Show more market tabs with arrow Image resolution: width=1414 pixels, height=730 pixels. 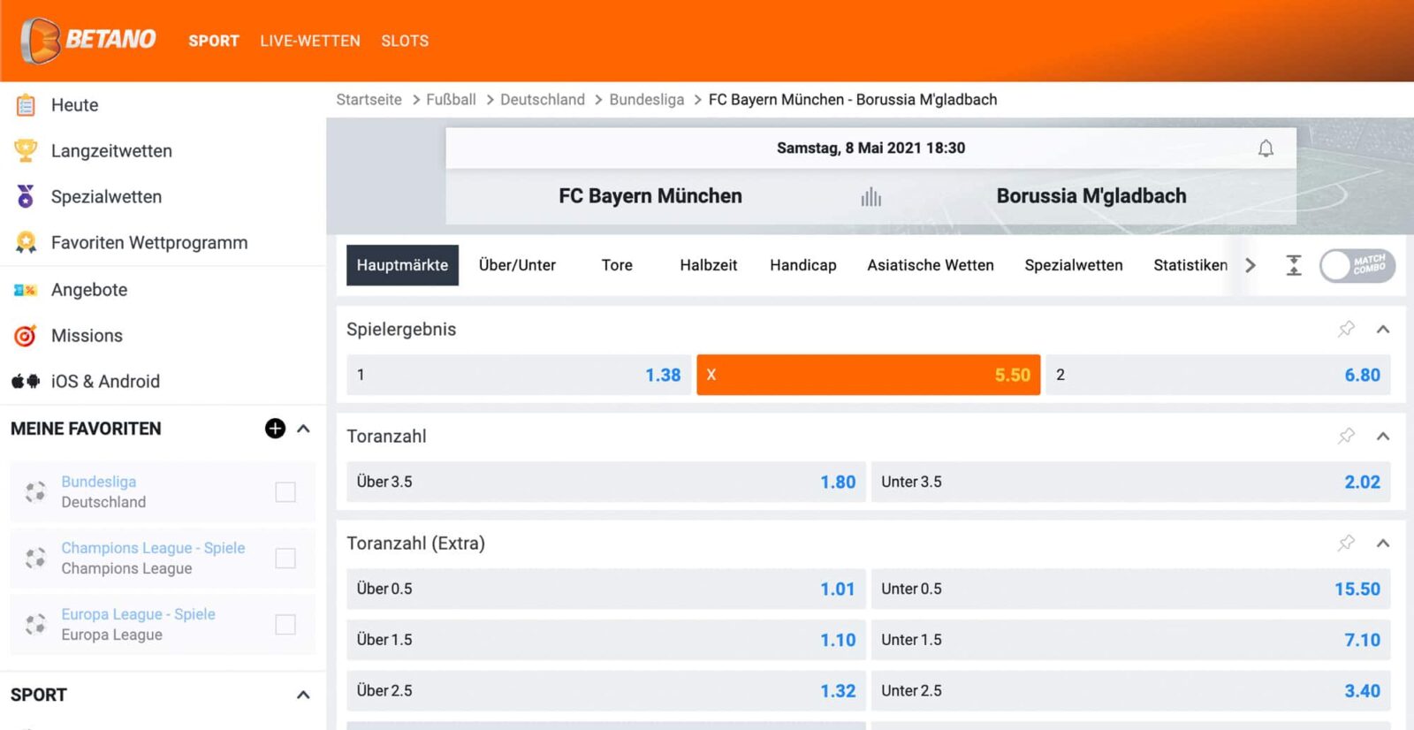coord(1251,265)
